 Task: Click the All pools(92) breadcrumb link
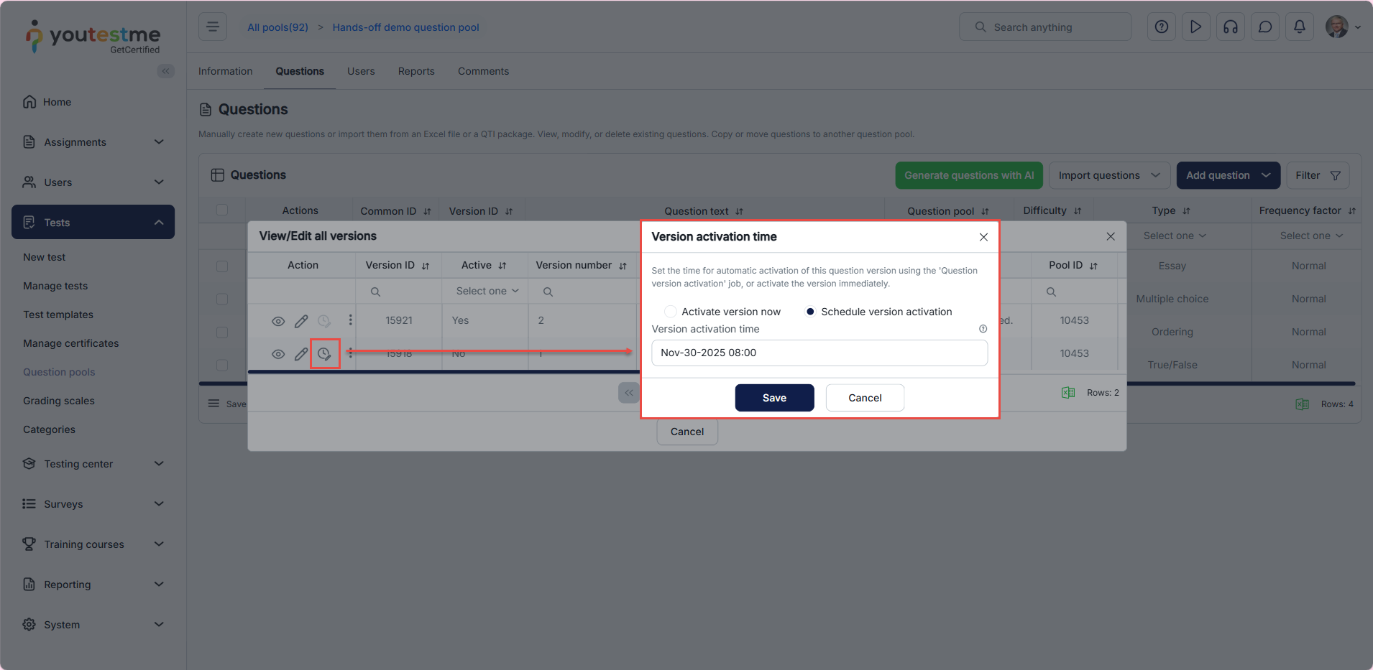tap(277, 27)
